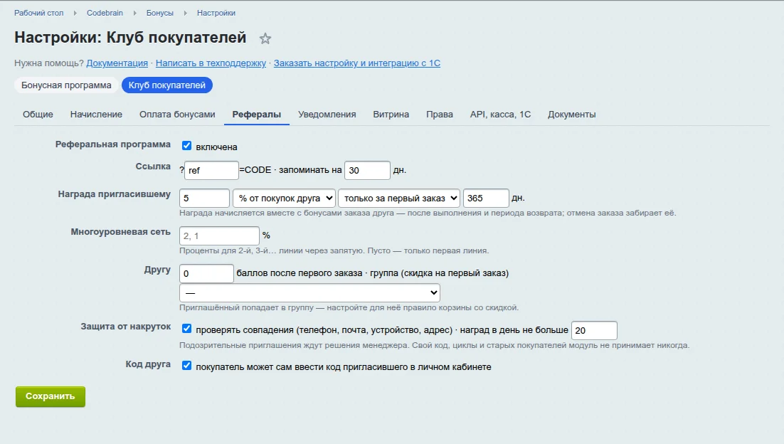Click the breadcrumb arrow after Бонусы
The image size is (784, 444).
(185, 13)
